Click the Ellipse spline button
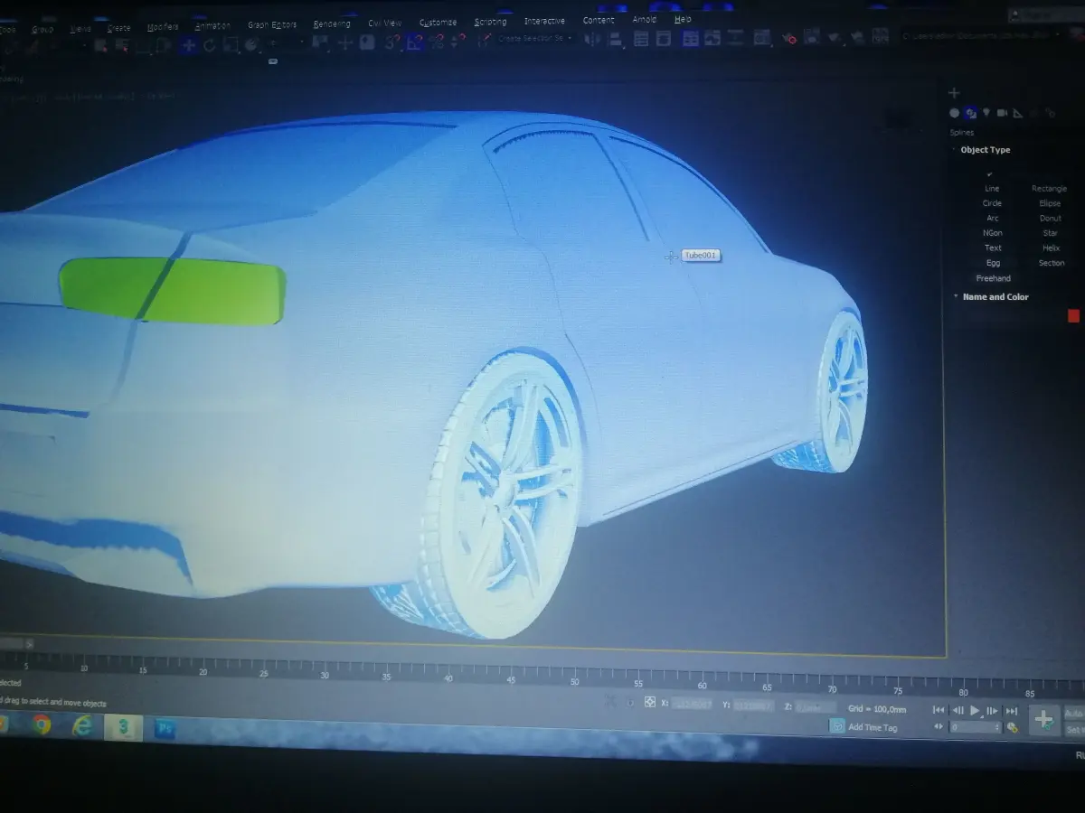The image size is (1085, 813). pos(1050,203)
